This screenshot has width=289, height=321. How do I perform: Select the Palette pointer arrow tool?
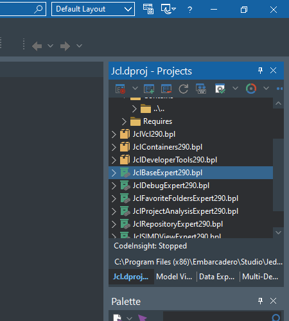142,318
